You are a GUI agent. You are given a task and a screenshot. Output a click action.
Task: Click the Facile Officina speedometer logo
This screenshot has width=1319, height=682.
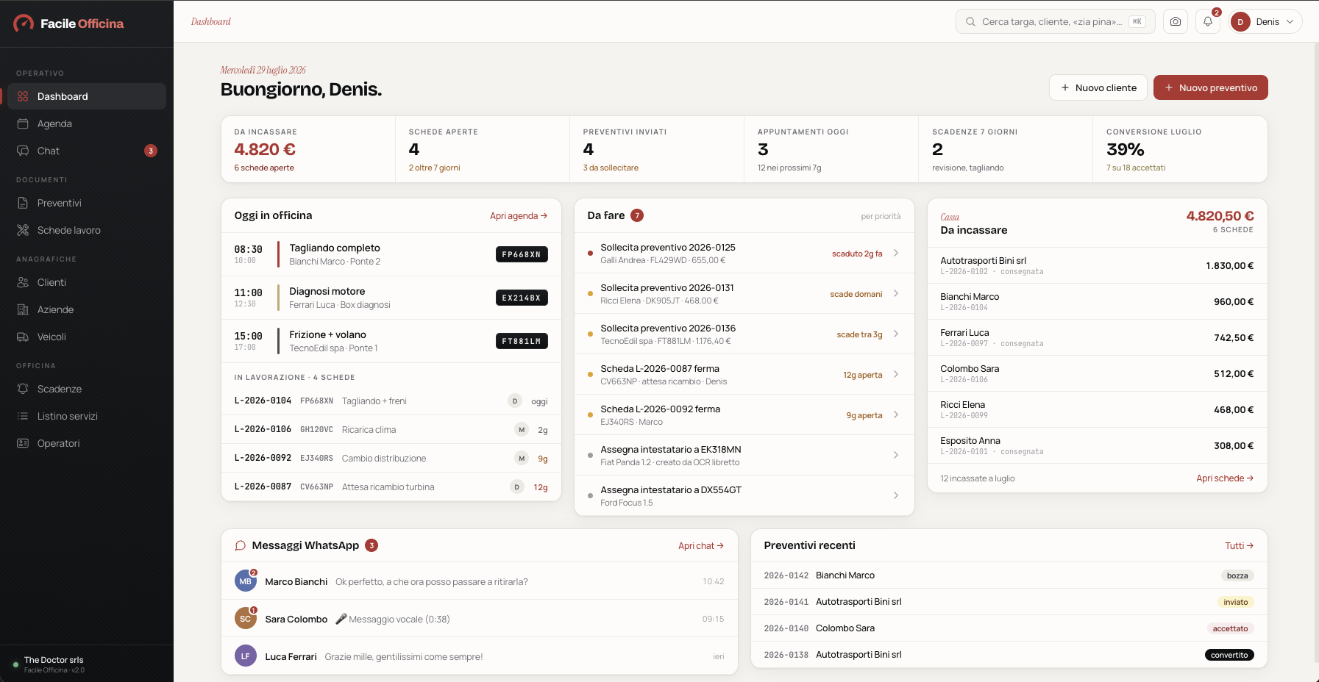tap(24, 24)
